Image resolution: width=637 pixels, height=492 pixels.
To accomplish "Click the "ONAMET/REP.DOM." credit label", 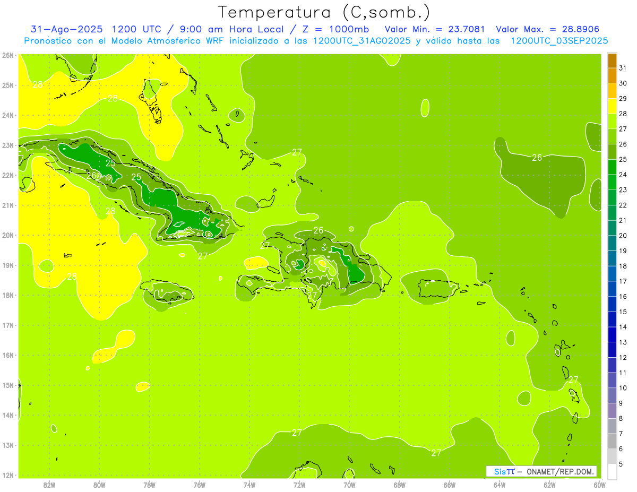I will click(x=560, y=471).
